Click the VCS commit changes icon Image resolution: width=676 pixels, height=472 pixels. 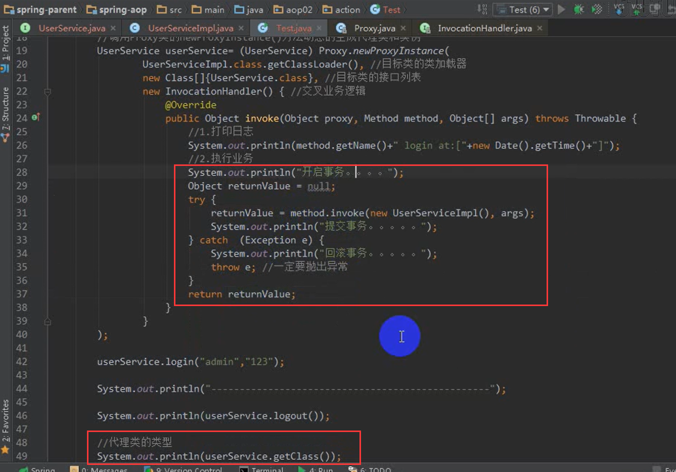tap(637, 9)
